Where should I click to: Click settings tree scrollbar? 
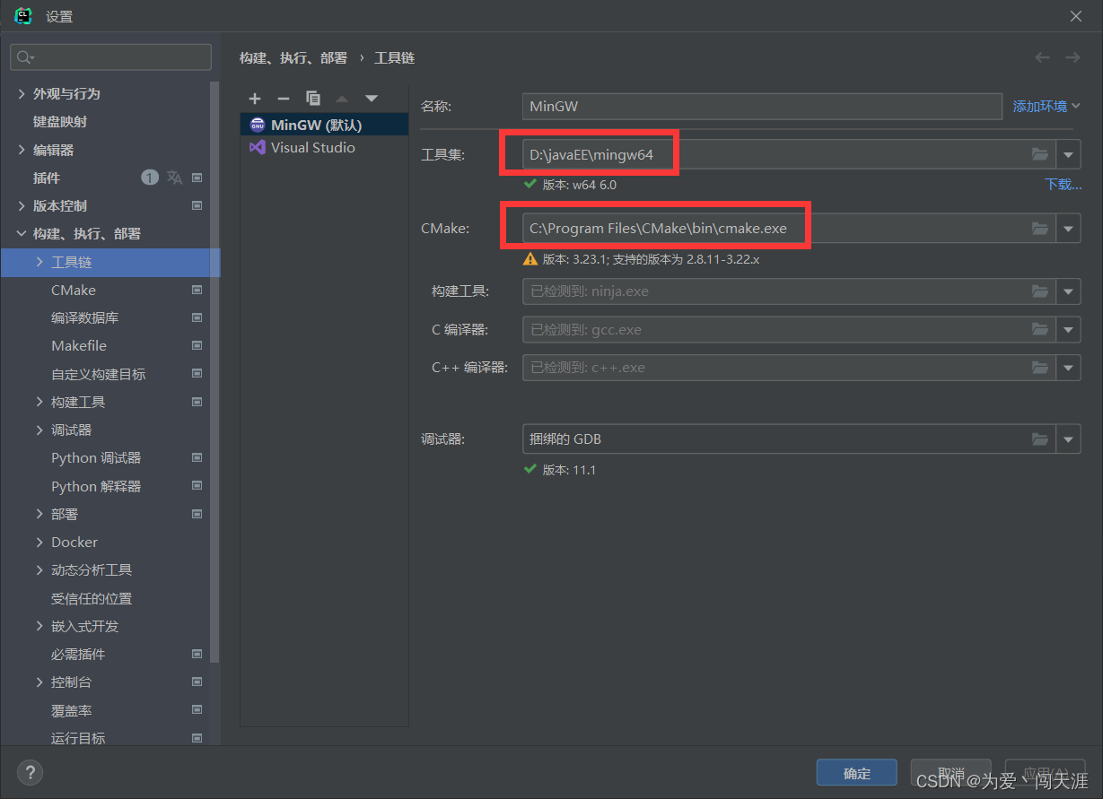[214, 371]
